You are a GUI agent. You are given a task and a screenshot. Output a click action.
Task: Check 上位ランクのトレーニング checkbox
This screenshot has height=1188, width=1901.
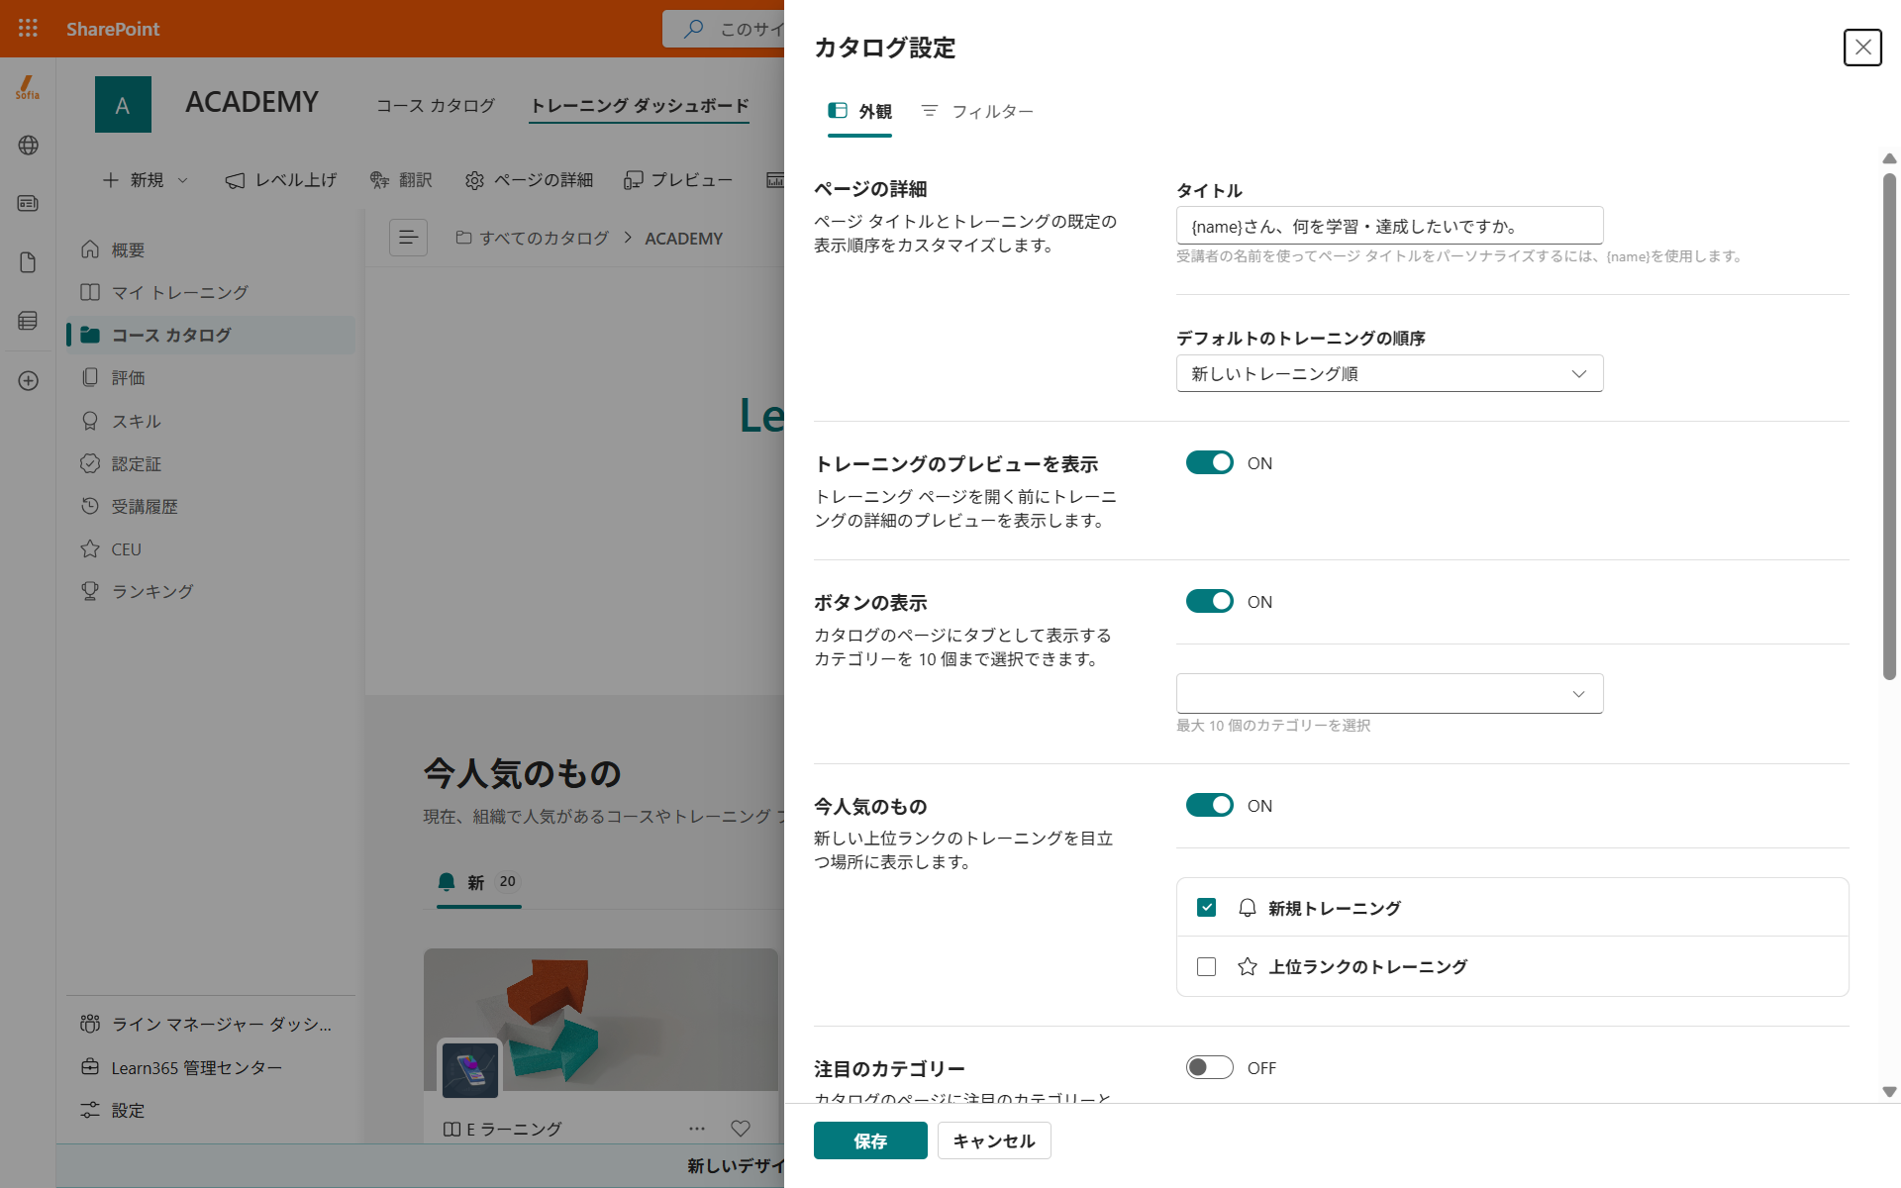pyautogui.click(x=1206, y=966)
